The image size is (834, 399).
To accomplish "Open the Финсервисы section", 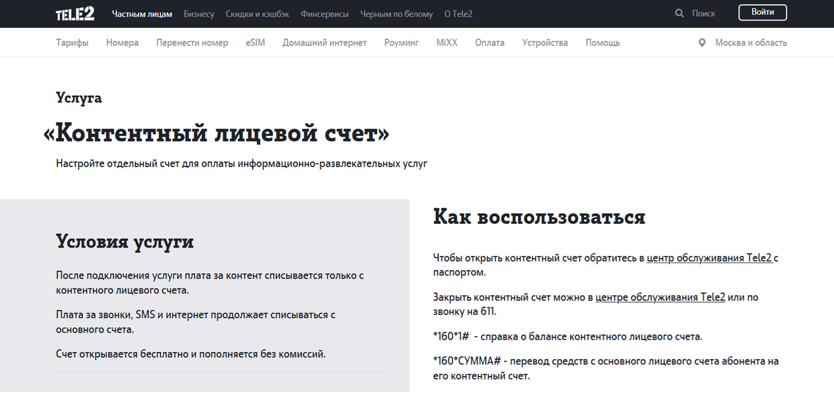I will pyautogui.click(x=325, y=14).
